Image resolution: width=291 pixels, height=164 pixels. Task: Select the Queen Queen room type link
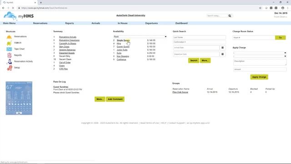pyautogui.click(x=123, y=46)
